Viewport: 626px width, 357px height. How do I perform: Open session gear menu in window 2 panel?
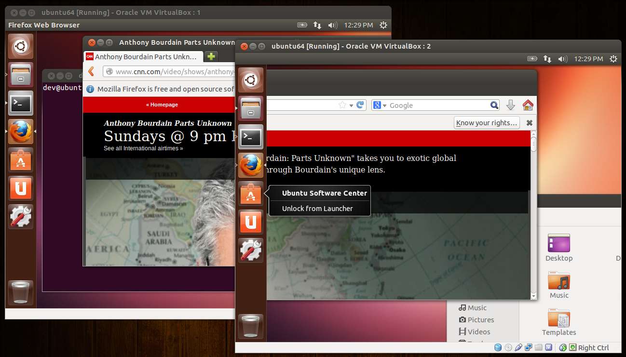[x=613, y=59]
